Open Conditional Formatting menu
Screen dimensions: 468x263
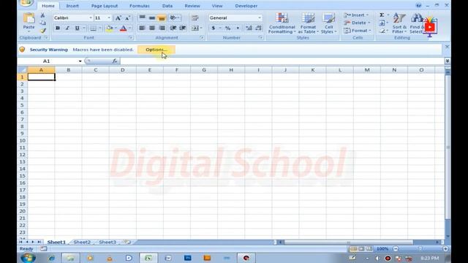[x=282, y=23]
